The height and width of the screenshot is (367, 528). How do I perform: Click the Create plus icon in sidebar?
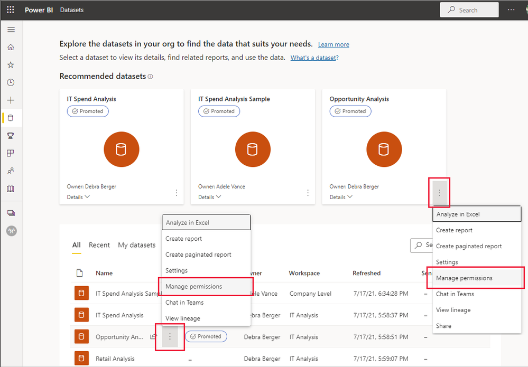[11, 100]
